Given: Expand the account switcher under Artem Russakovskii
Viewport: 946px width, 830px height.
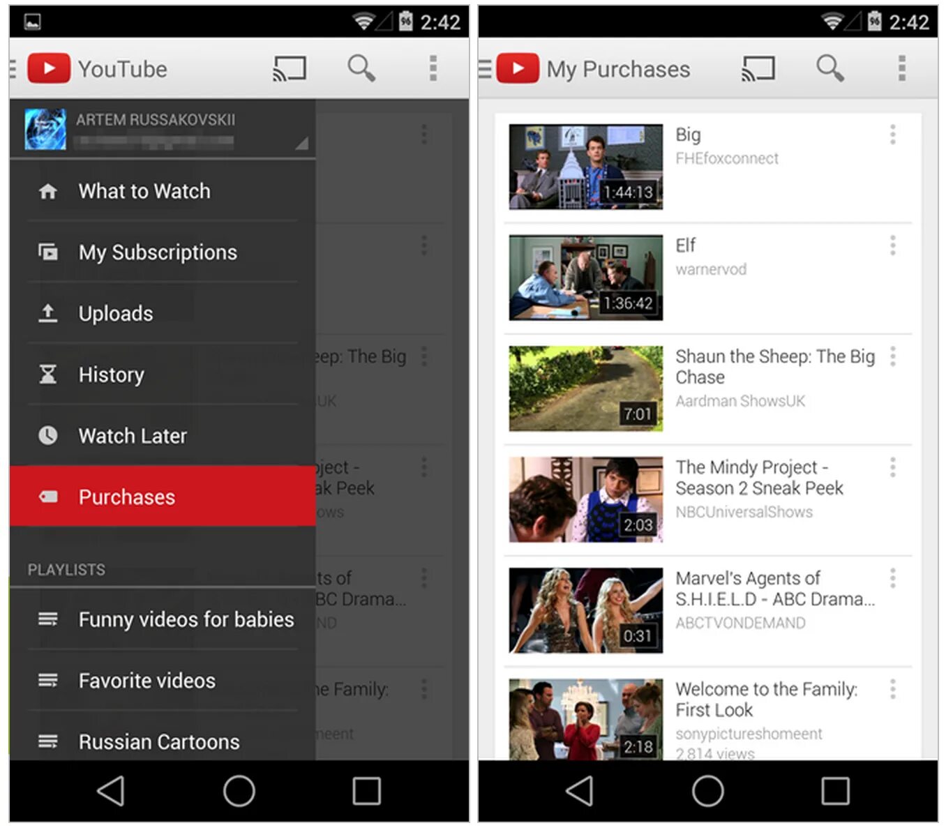Looking at the screenshot, I should click(x=301, y=144).
